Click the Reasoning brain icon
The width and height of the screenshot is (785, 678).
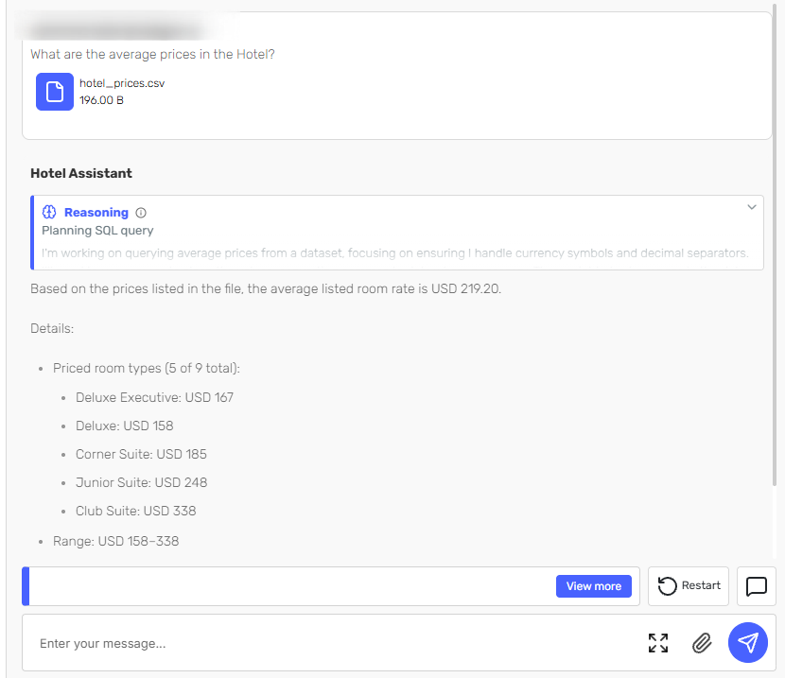pos(49,212)
